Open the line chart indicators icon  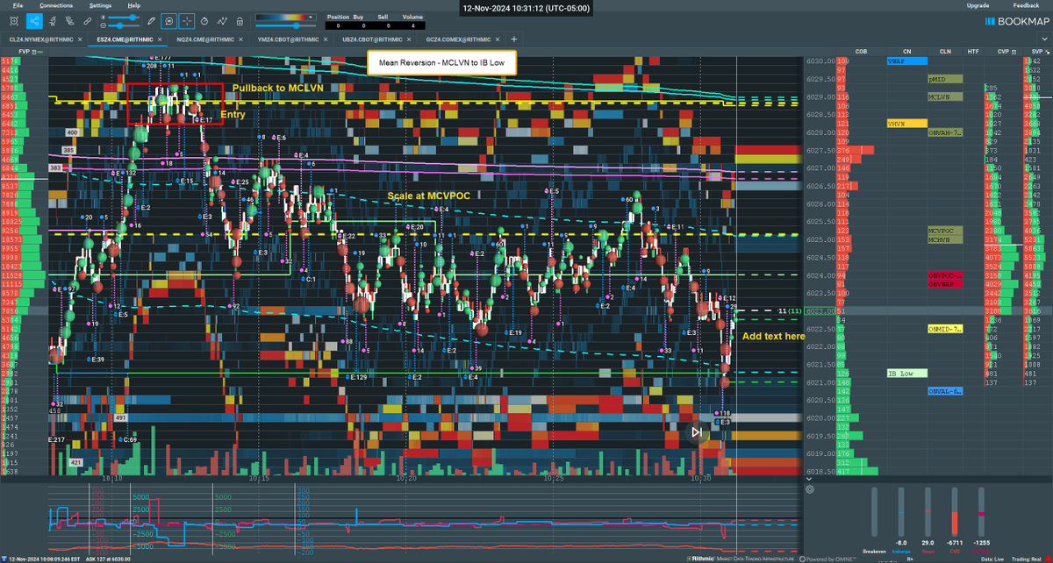223,19
